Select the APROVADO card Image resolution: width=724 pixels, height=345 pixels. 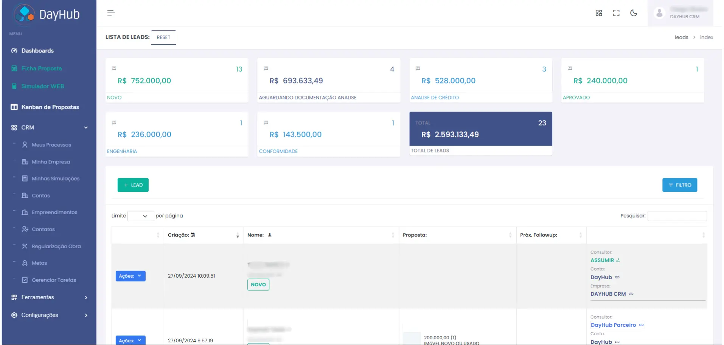(632, 80)
